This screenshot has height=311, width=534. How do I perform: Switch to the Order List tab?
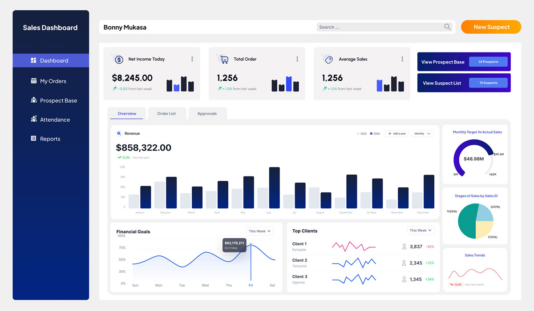coord(166,114)
